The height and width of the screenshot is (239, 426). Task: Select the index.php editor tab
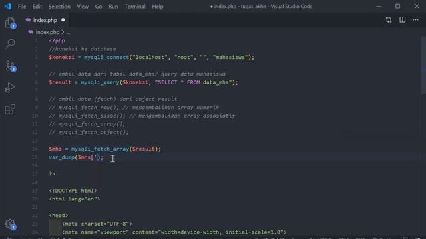tap(45, 20)
